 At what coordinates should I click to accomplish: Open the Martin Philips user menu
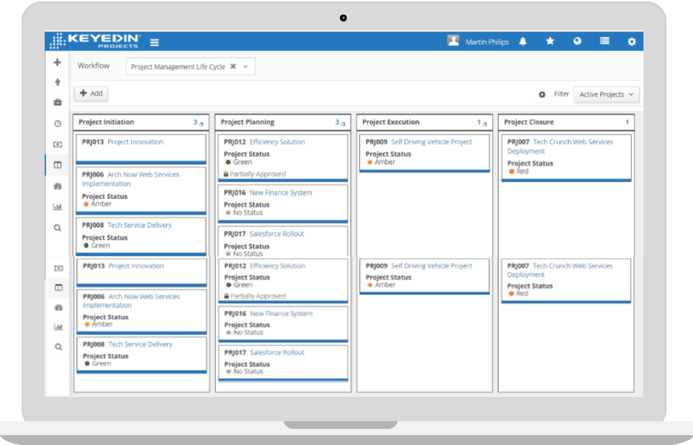click(x=487, y=42)
